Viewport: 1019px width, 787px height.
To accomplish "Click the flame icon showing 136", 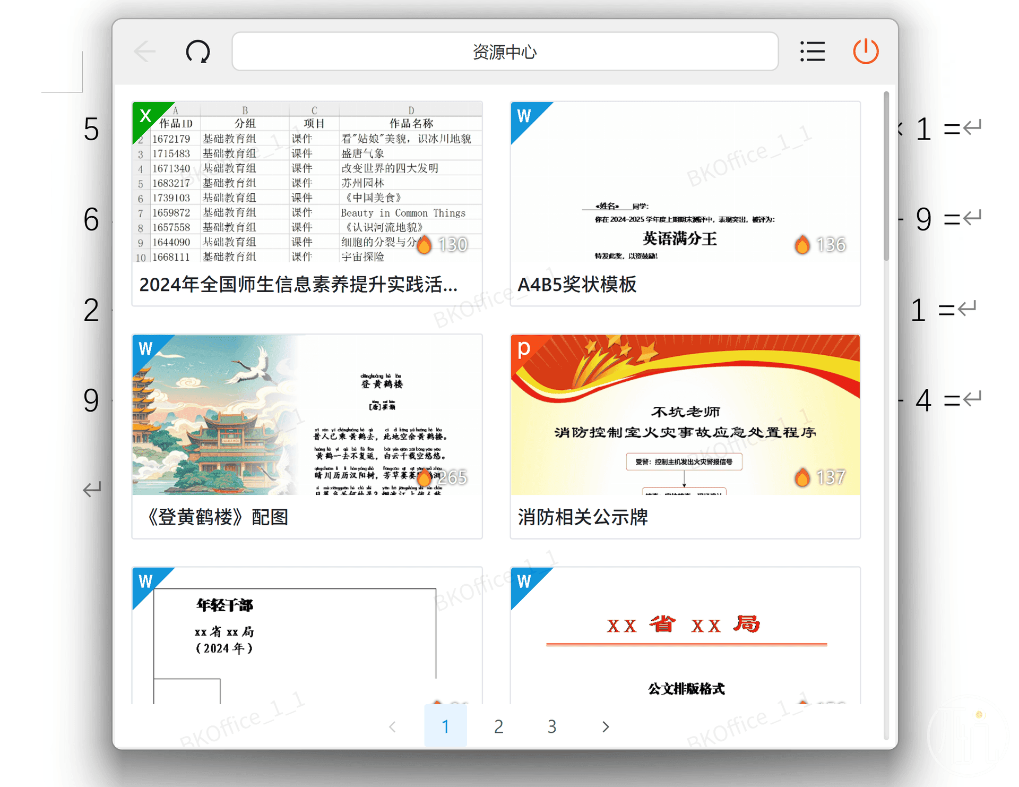I will tap(802, 244).
